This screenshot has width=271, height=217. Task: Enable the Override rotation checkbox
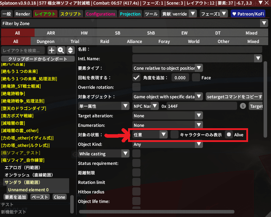136,87
